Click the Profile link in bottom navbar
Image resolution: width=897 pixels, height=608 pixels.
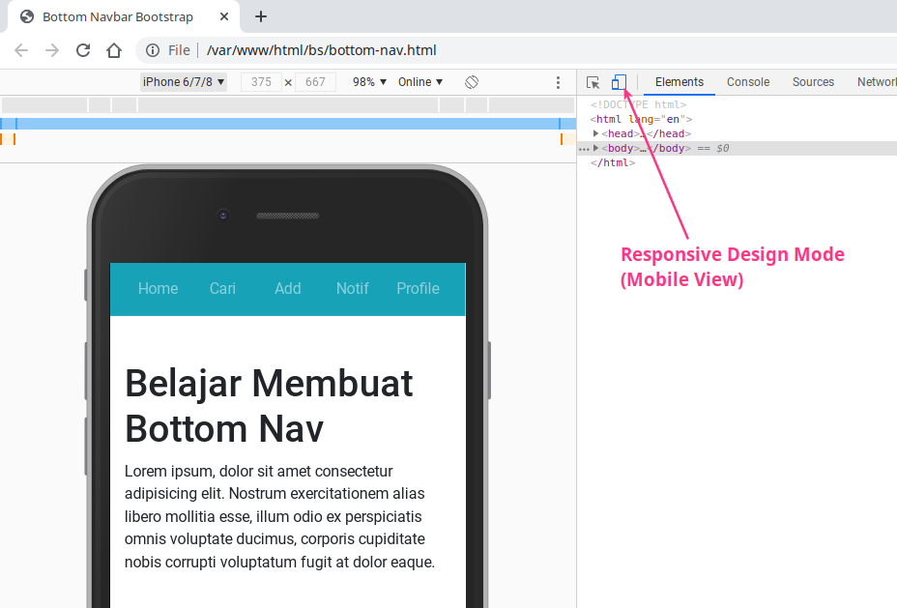[x=418, y=288]
